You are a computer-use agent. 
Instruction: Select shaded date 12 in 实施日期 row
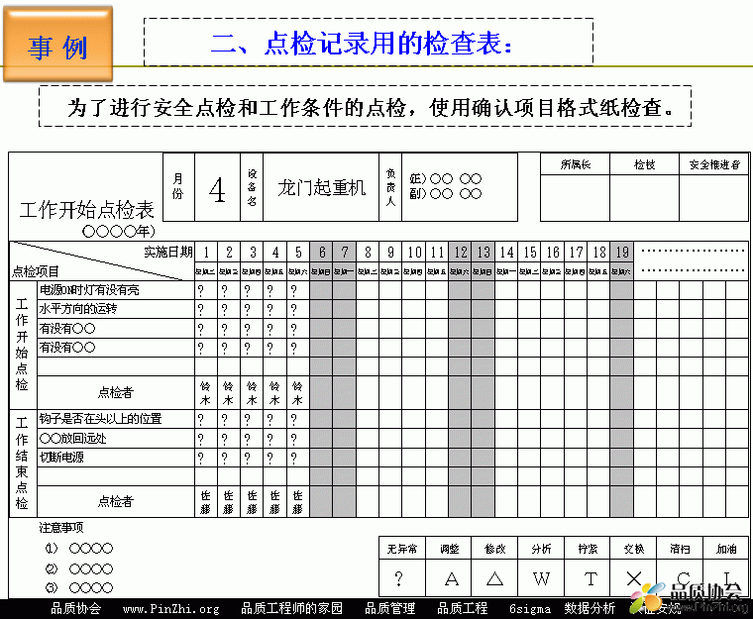point(460,252)
